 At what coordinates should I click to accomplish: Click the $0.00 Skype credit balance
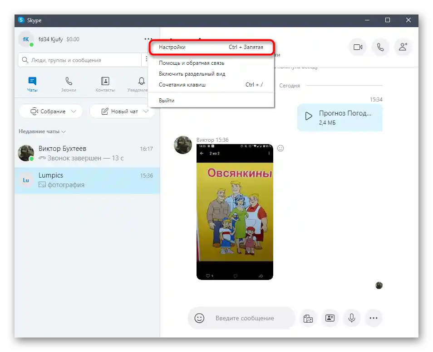point(73,39)
